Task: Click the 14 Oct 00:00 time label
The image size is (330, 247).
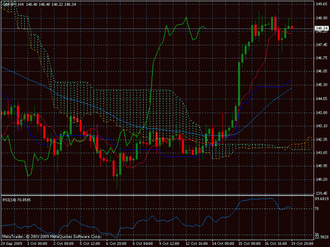Action: pos(223,244)
